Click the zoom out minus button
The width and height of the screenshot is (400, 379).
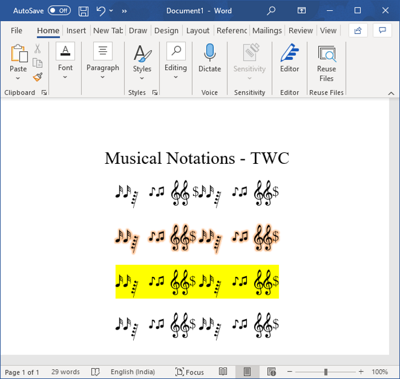click(290, 372)
